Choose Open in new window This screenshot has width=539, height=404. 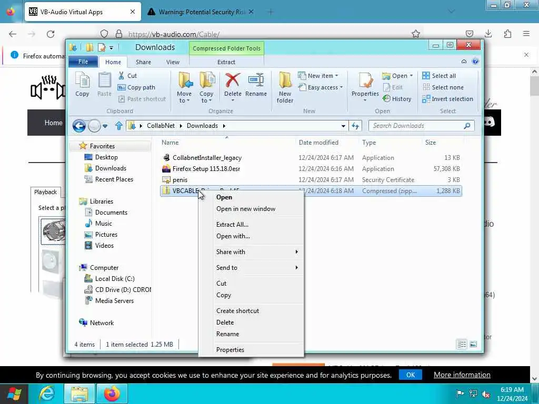point(246,209)
